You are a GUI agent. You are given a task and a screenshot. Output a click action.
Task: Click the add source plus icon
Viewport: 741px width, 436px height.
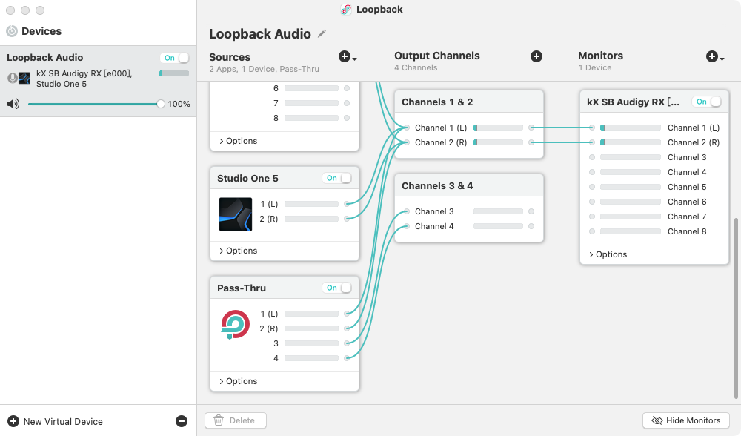click(345, 57)
